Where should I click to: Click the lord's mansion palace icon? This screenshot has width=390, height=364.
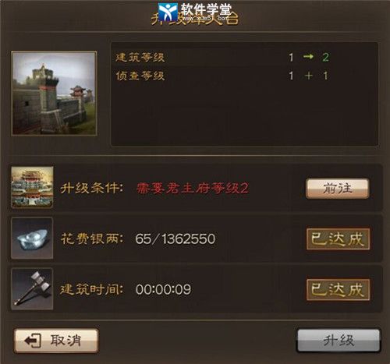[32, 187]
